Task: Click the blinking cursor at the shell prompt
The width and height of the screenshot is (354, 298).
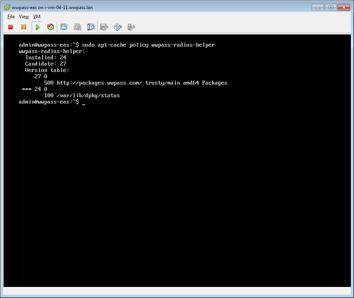Action: pos(83,102)
